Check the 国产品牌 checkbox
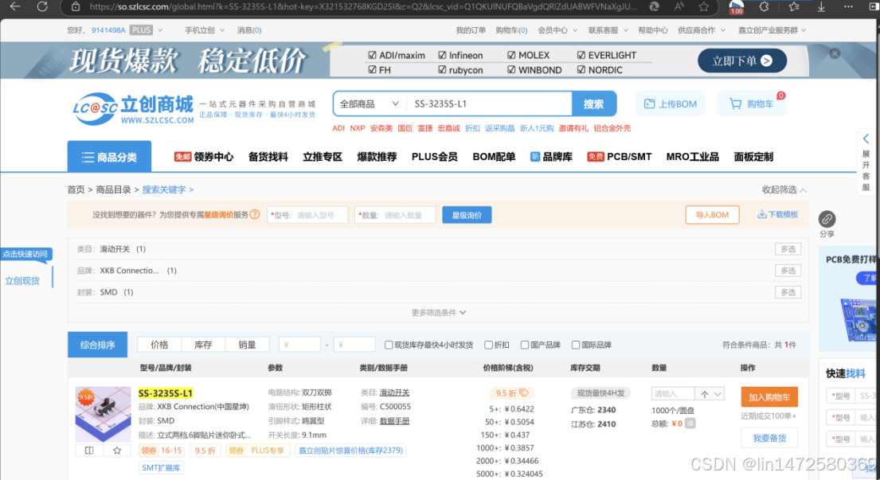 [524, 345]
